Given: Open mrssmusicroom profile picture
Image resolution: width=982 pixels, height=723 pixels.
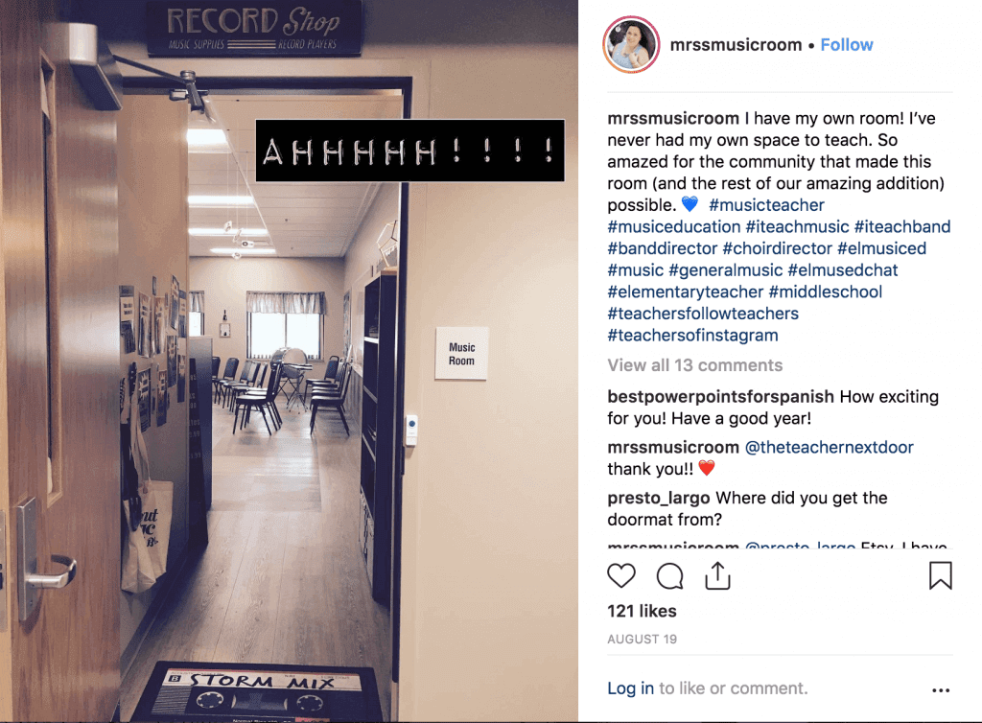Looking at the screenshot, I should 631,45.
